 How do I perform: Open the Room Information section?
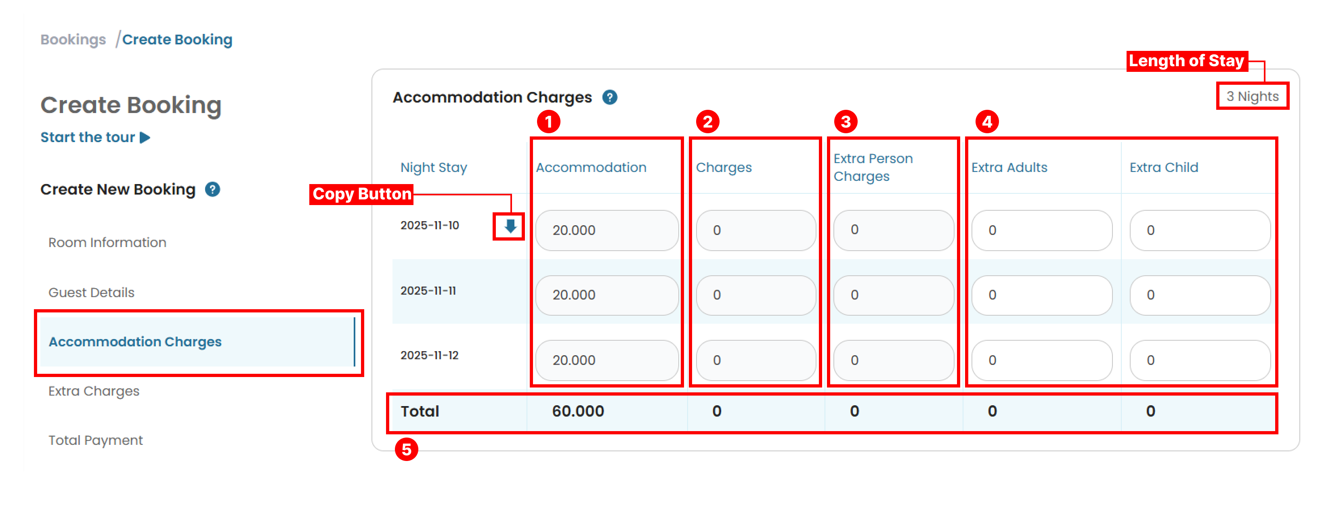[x=106, y=242]
